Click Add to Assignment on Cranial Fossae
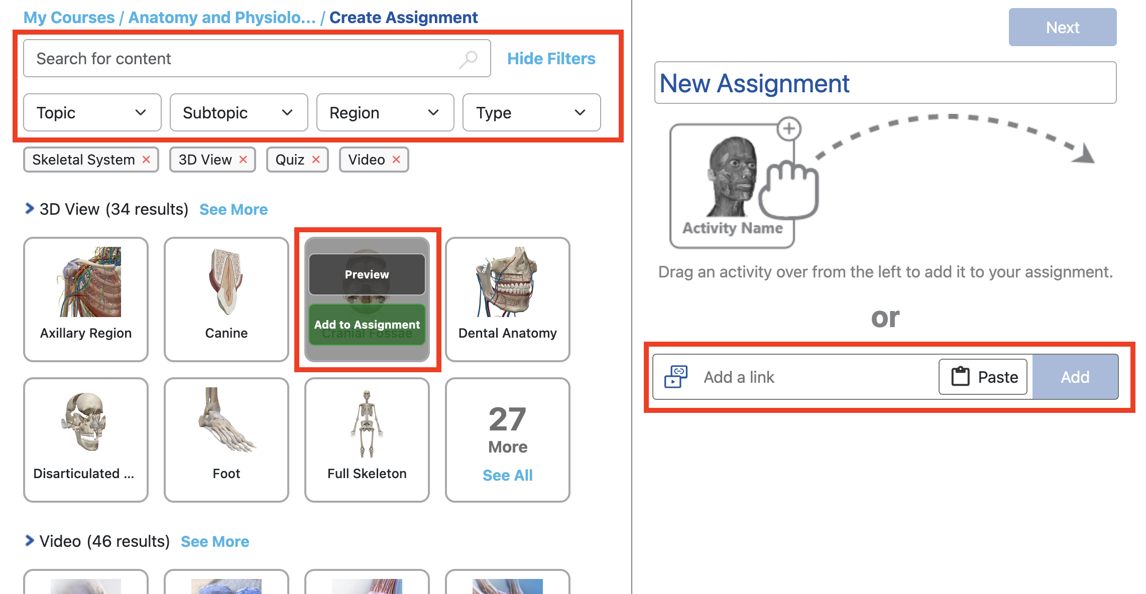Image resolution: width=1146 pixels, height=594 pixels. coord(367,325)
